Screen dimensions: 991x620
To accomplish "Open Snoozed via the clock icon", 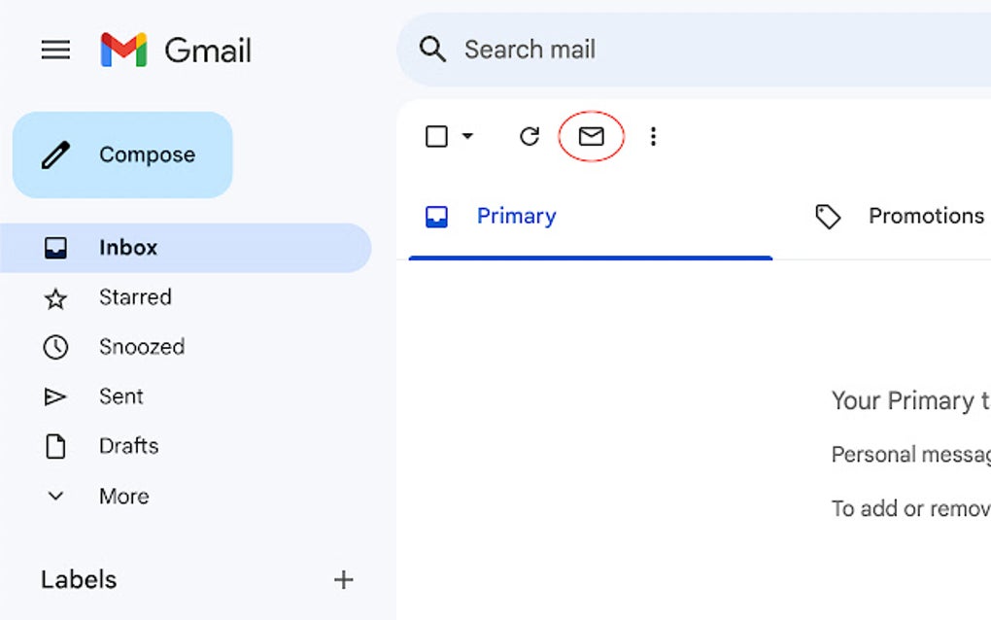I will coord(55,347).
